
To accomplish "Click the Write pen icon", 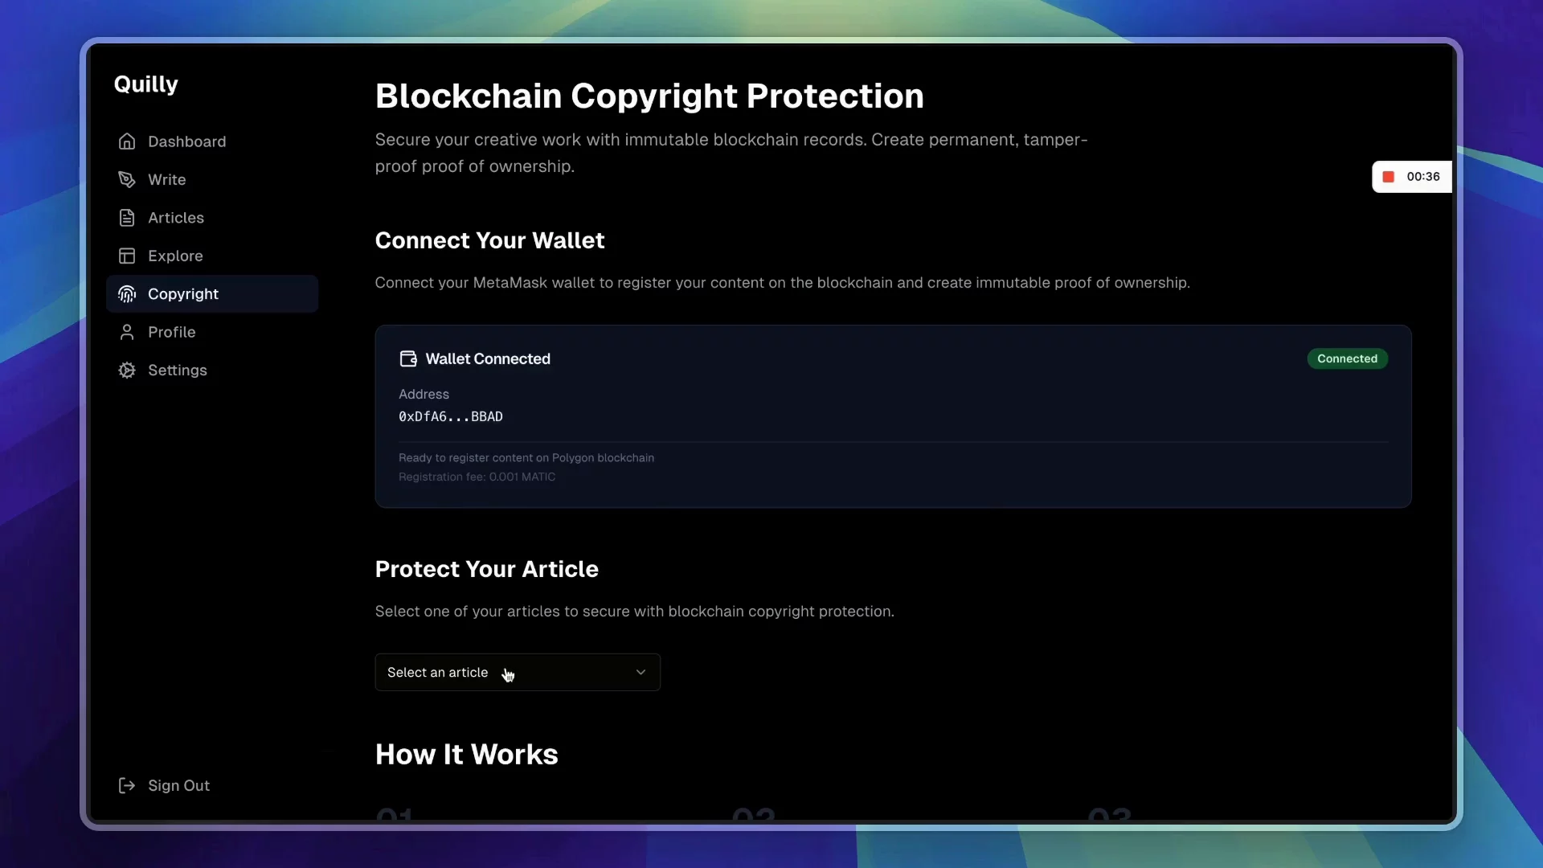I will pos(127,179).
